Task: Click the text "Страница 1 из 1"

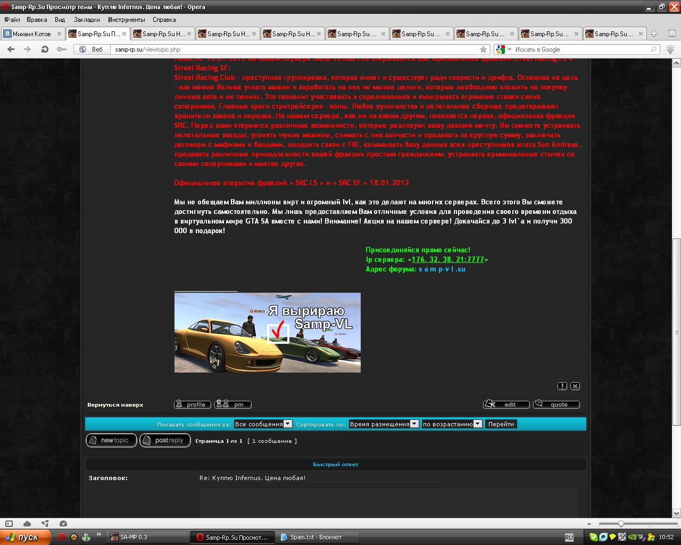Action: coord(219,441)
